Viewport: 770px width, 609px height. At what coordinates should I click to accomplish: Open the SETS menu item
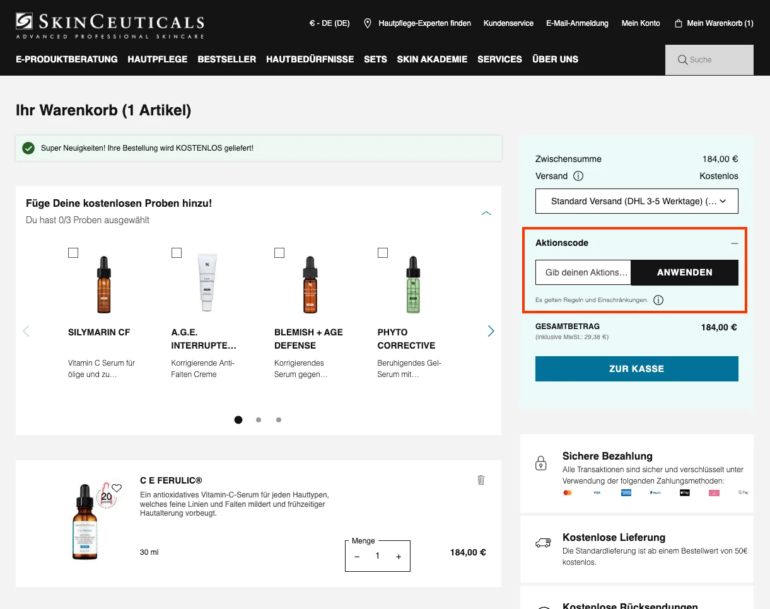tap(375, 59)
